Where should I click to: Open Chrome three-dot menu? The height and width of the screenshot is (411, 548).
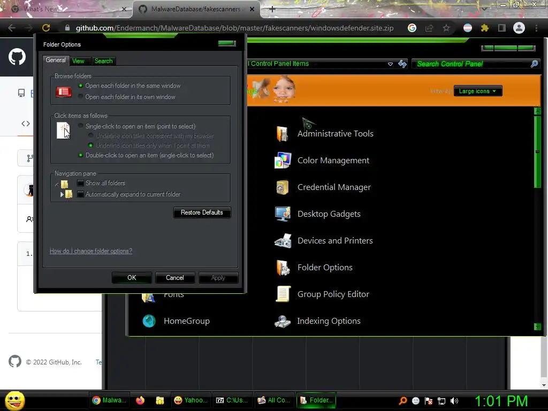pos(536,28)
